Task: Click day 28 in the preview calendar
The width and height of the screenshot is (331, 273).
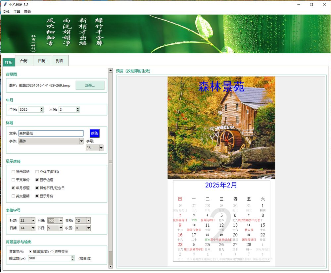Action: (x=249, y=245)
